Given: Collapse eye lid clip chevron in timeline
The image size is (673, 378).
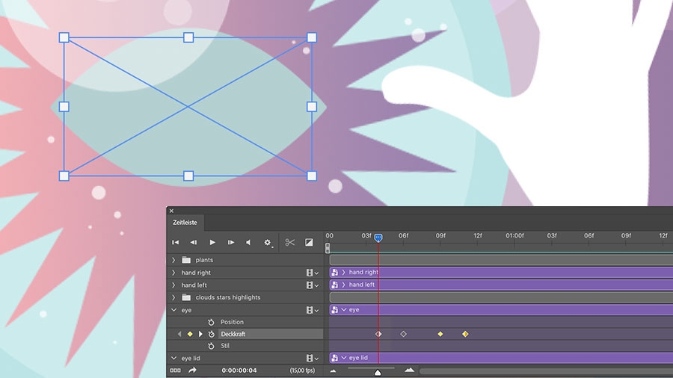Looking at the screenshot, I should (x=344, y=357).
